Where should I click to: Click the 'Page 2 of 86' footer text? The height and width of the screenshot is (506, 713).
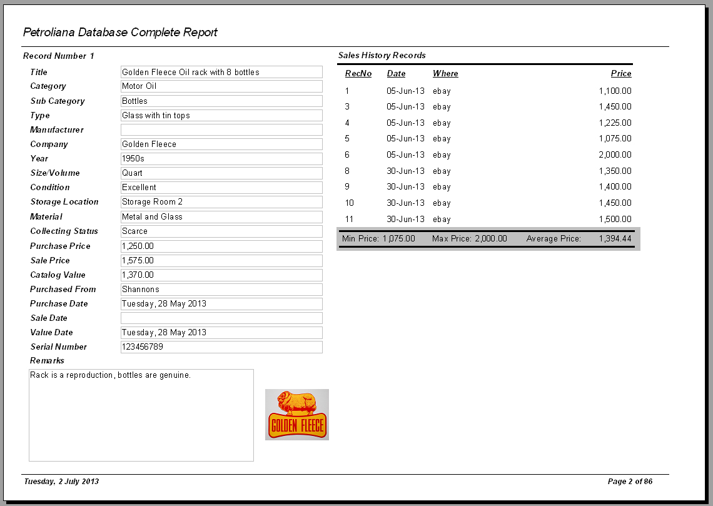pos(630,482)
